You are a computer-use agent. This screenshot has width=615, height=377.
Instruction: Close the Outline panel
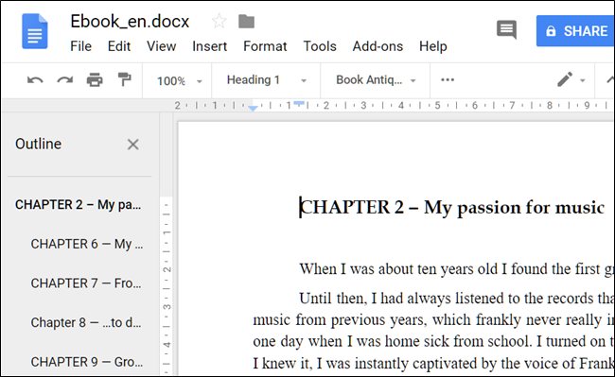coord(133,145)
